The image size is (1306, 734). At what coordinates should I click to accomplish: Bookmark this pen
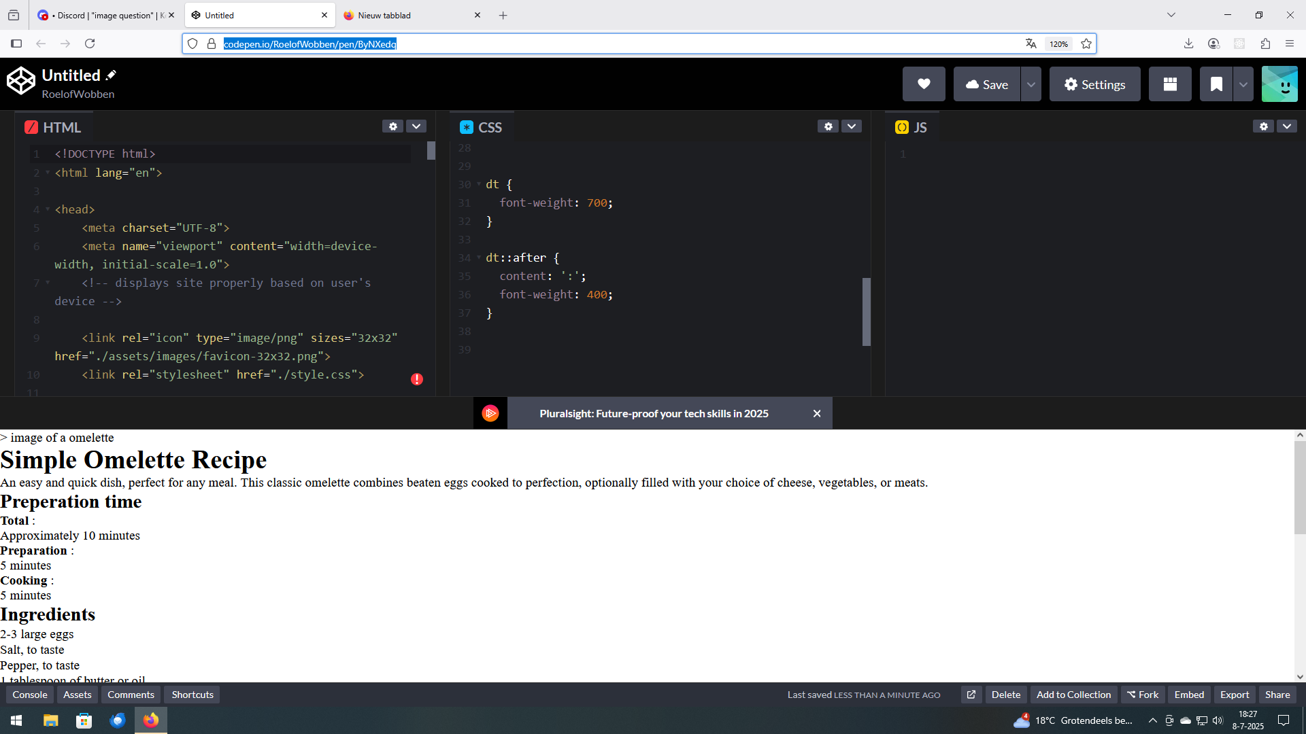1216,84
